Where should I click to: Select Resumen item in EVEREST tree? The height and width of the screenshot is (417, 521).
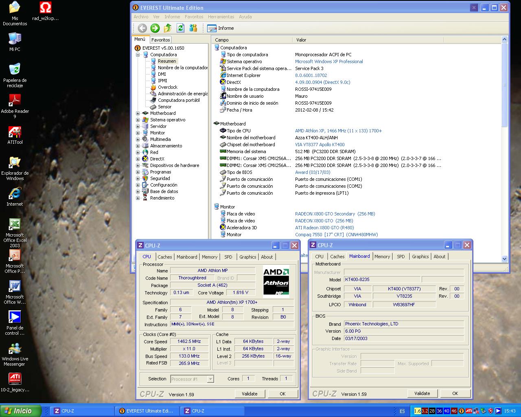pyautogui.click(x=167, y=61)
